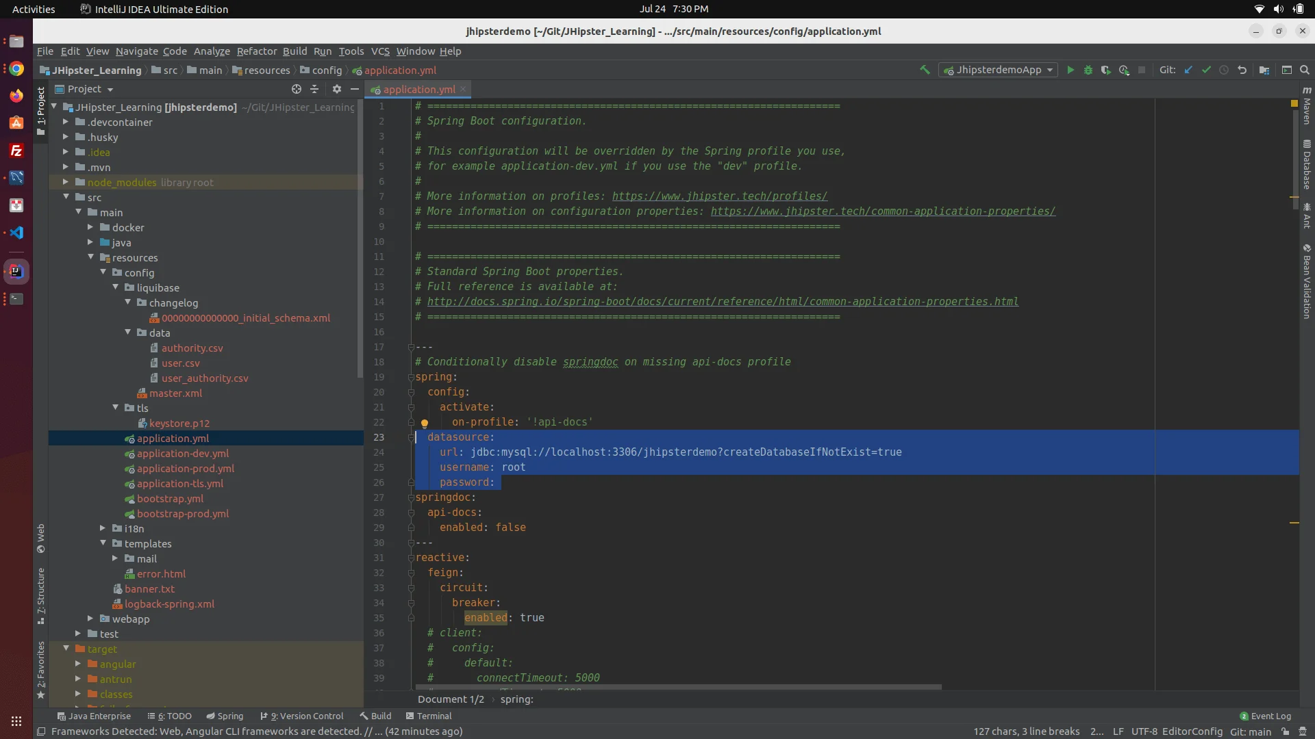Click the Project tree vertical scrollbar
This screenshot has width=1315, height=739.
point(360,239)
